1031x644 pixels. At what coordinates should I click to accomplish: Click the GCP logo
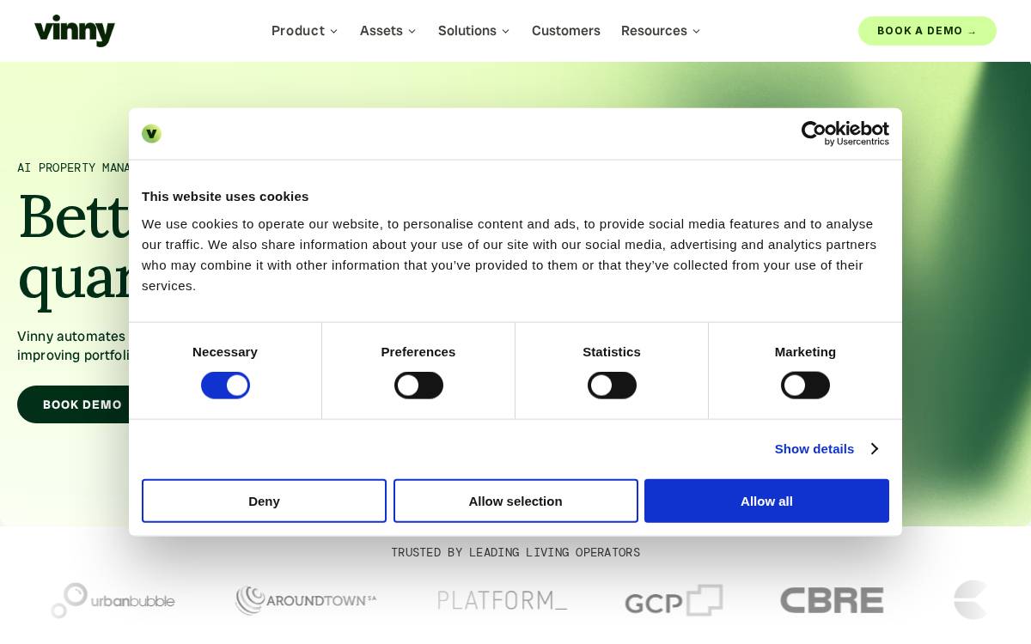coord(674,600)
